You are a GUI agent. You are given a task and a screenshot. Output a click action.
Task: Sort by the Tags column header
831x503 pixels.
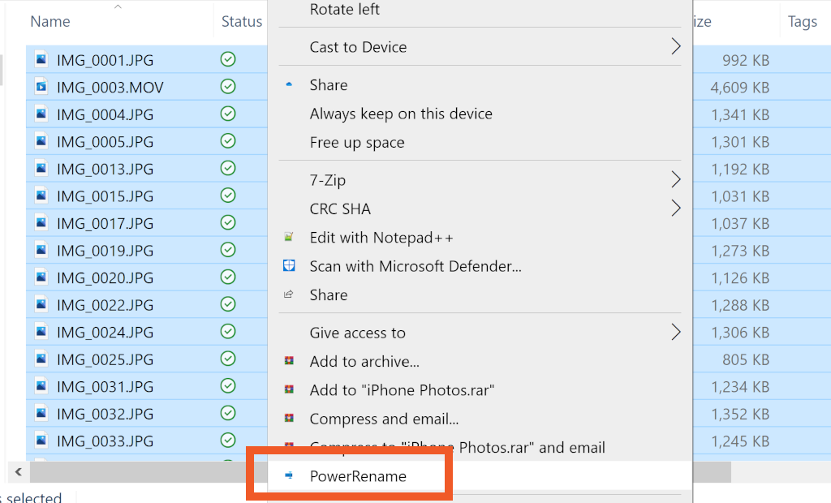pyautogui.click(x=802, y=22)
